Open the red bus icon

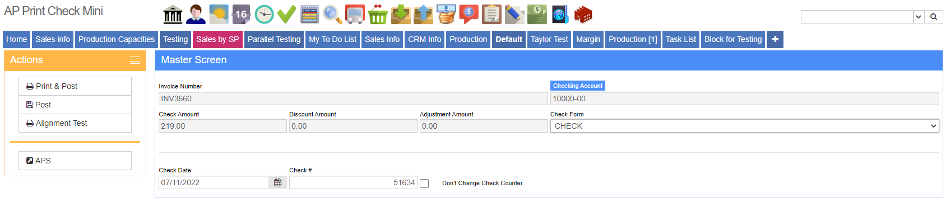pyautogui.click(x=355, y=15)
